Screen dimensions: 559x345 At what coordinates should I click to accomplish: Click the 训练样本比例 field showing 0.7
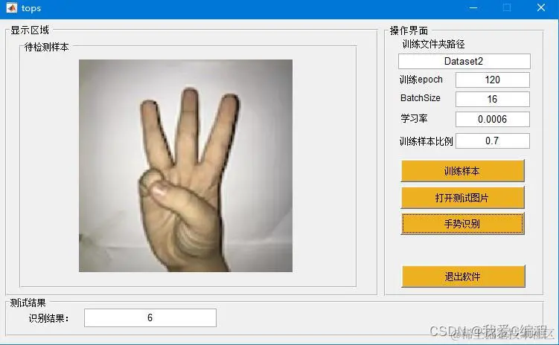pyautogui.click(x=492, y=141)
